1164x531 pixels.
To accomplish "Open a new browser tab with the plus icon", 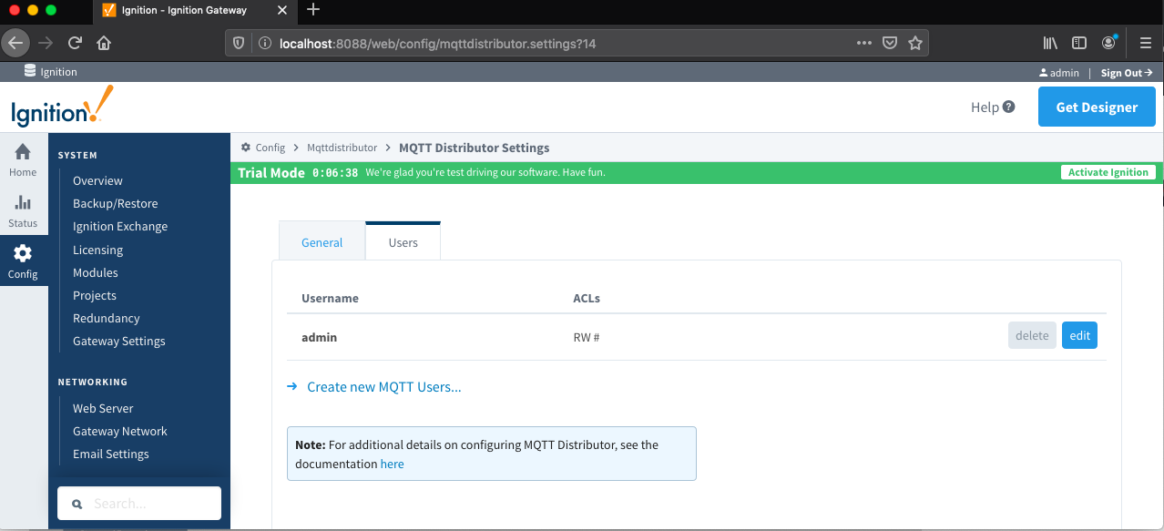I will tap(313, 10).
